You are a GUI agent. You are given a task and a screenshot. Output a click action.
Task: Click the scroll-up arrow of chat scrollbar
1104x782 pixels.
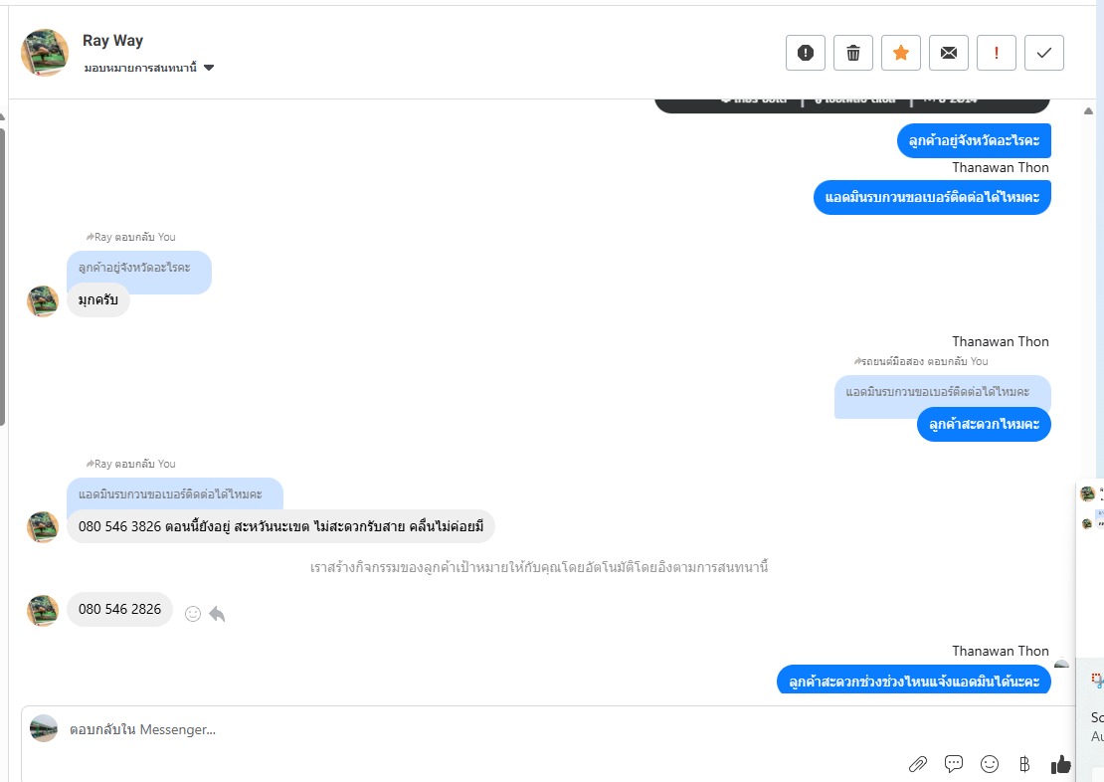(x=1088, y=110)
